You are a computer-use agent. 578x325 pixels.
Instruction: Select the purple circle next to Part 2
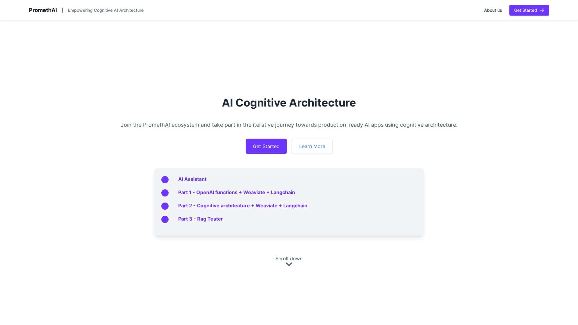pos(165,206)
